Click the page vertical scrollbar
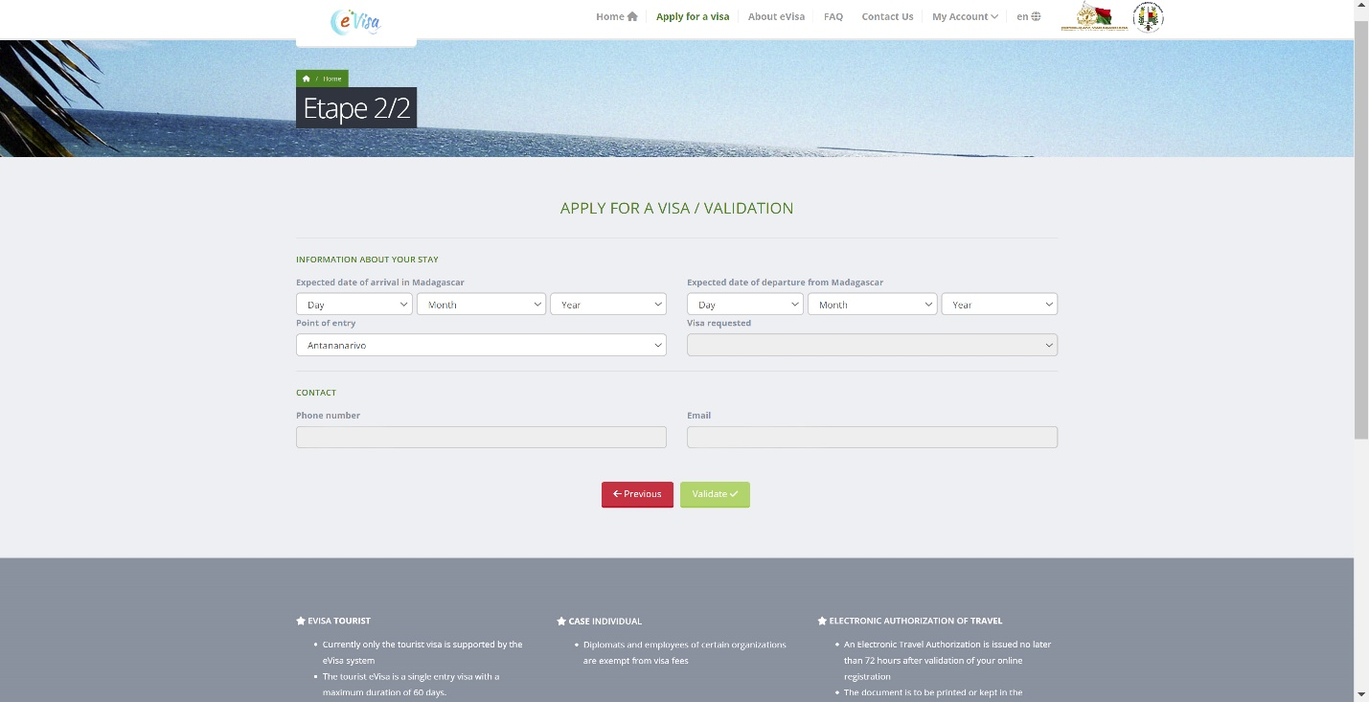Image resolution: width=1369 pixels, height=702 pixels. 1361,230
